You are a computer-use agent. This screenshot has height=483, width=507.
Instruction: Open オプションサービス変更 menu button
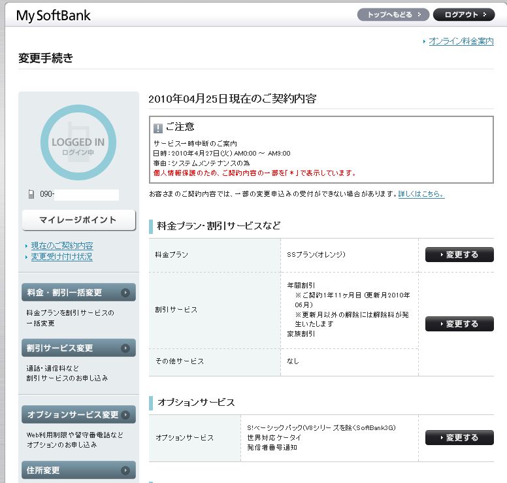point(78,414)
